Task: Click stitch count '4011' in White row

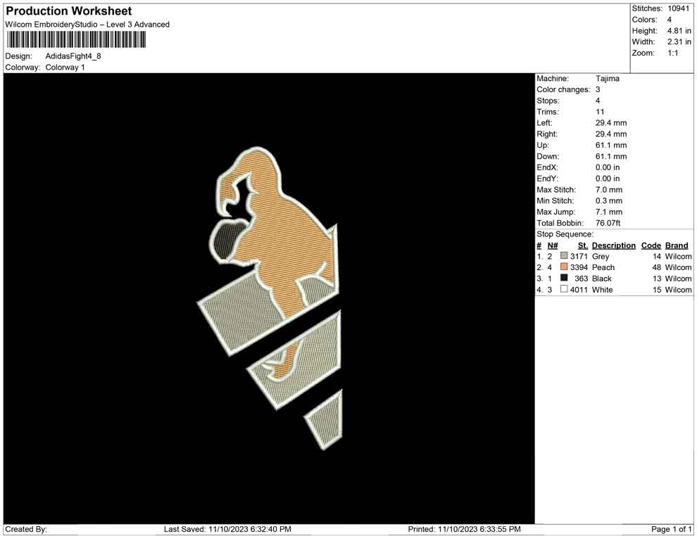Action: tap(579, 290)
